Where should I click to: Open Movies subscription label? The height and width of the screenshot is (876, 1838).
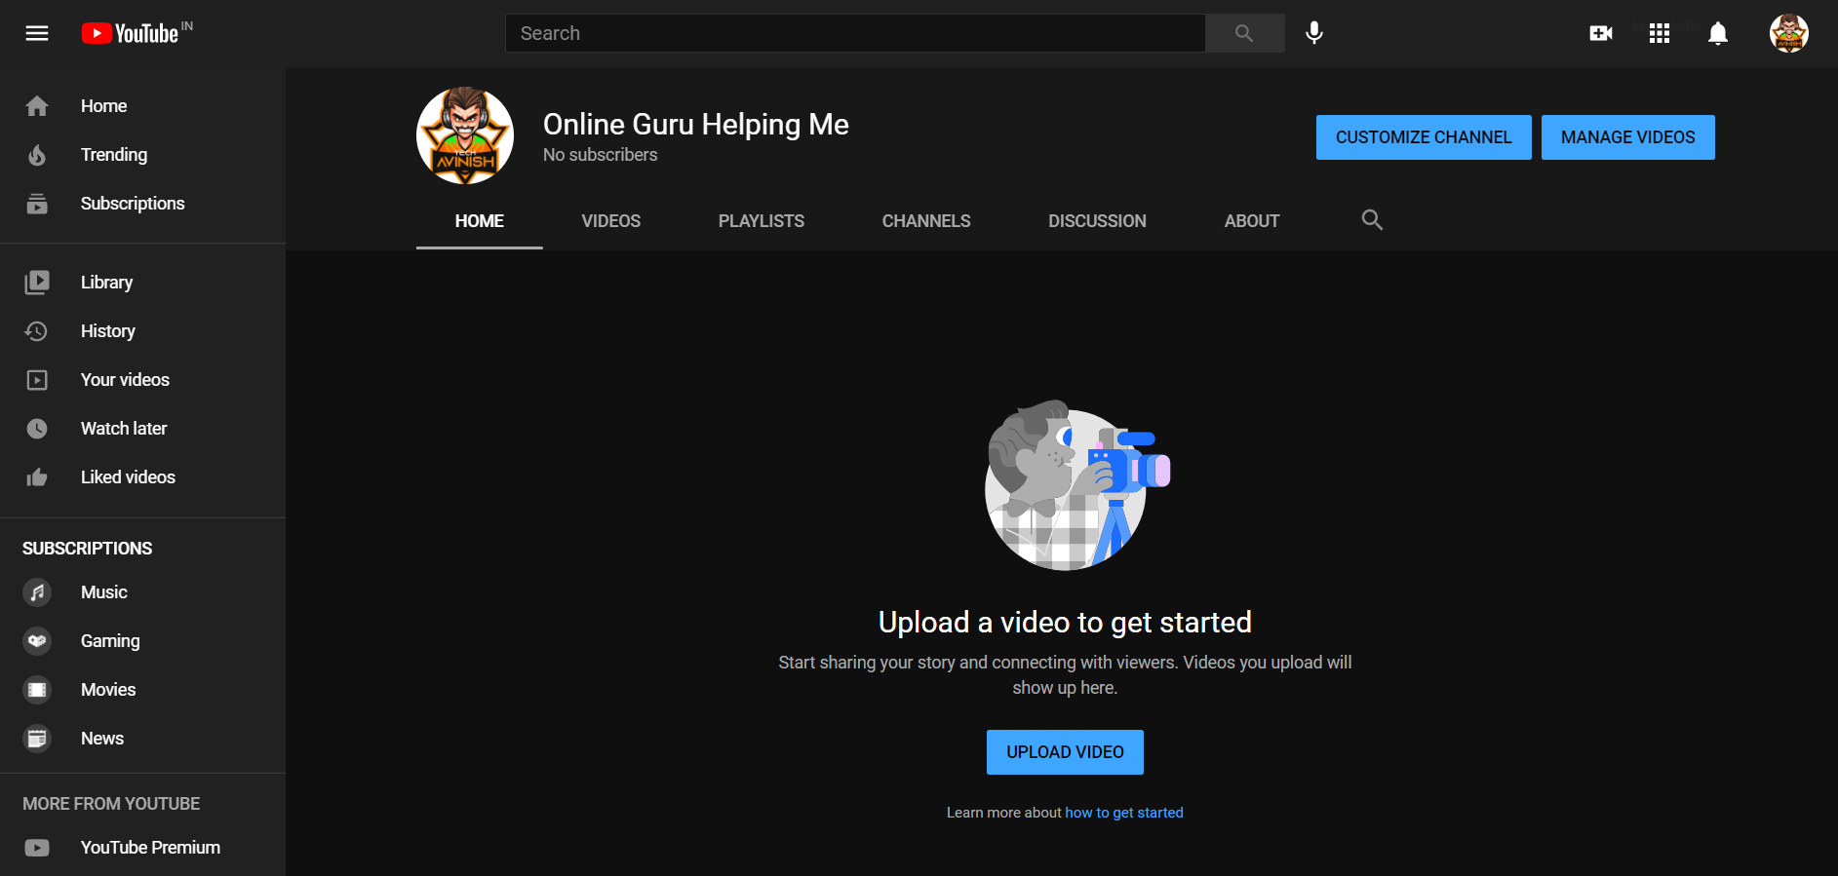coord(108,690)
